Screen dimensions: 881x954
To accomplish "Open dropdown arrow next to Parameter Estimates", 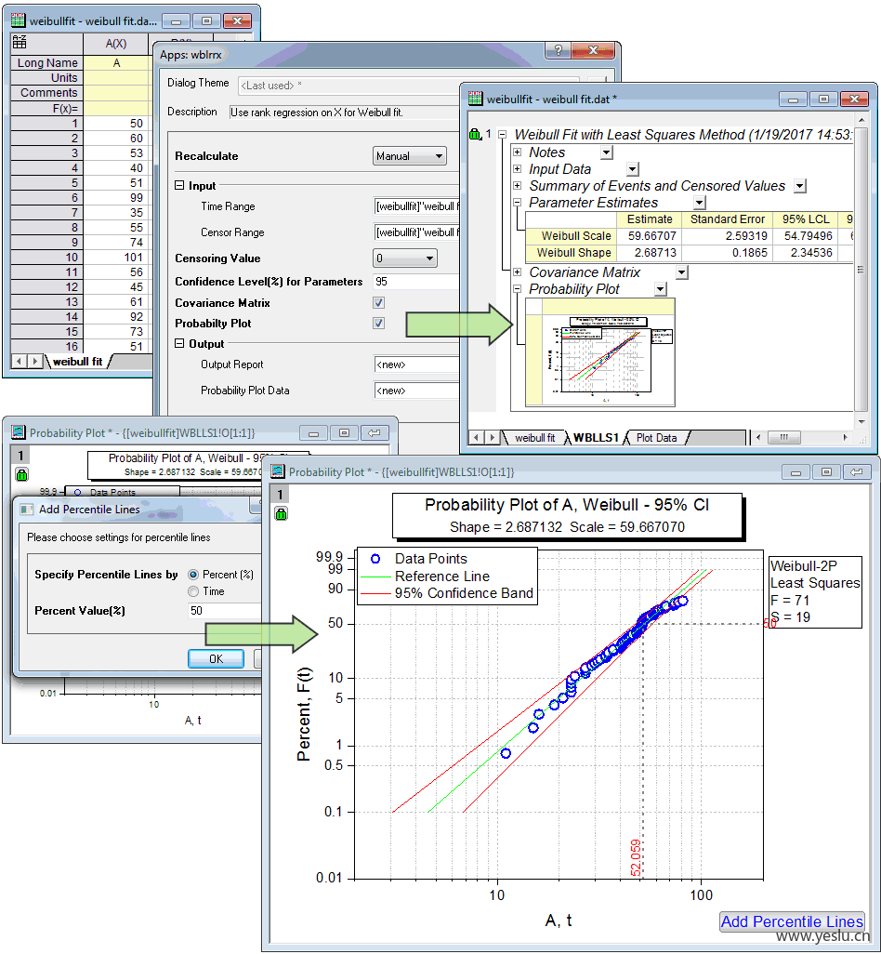I will click(700, 203).
